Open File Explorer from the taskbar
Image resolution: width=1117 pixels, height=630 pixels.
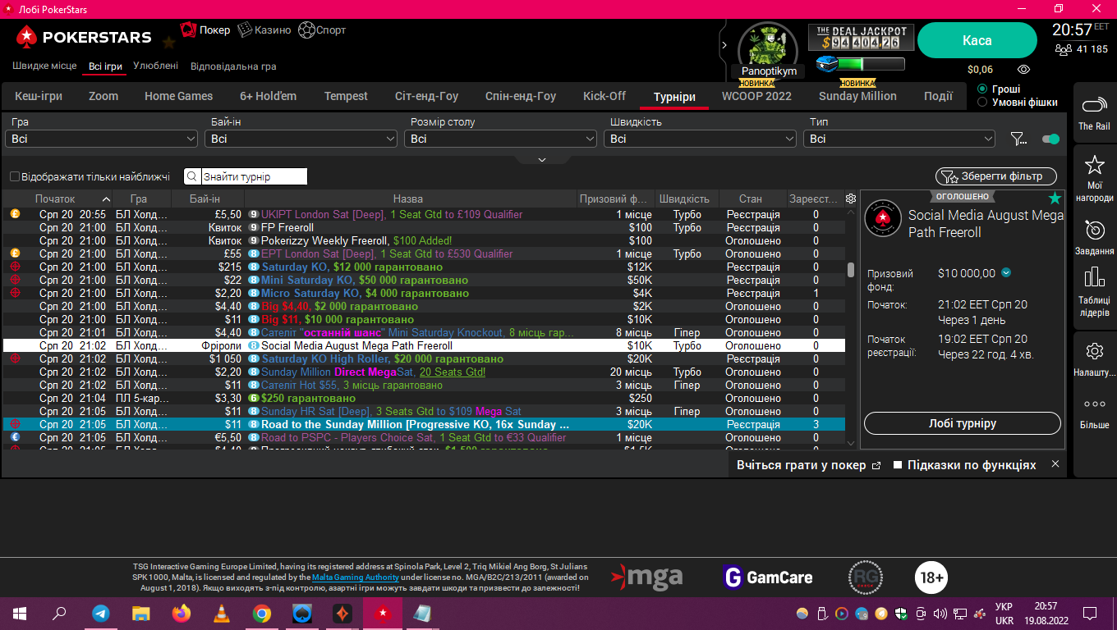click(x=141, y=613)
